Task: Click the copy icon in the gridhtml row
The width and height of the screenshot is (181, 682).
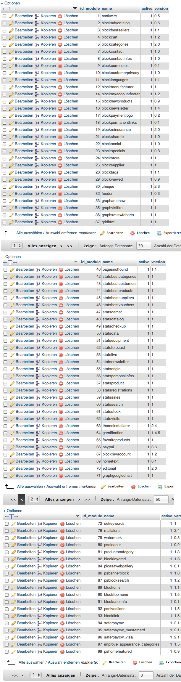Action: (x=37, y=222)
